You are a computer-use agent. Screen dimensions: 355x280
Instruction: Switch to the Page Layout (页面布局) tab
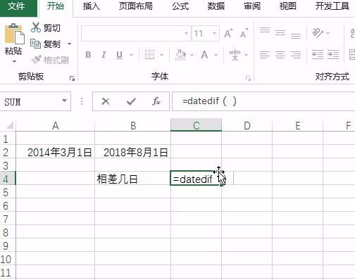tap(135, 6)
